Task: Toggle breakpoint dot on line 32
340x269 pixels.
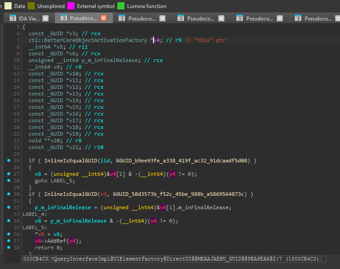Action: click(x=9, y=207)
